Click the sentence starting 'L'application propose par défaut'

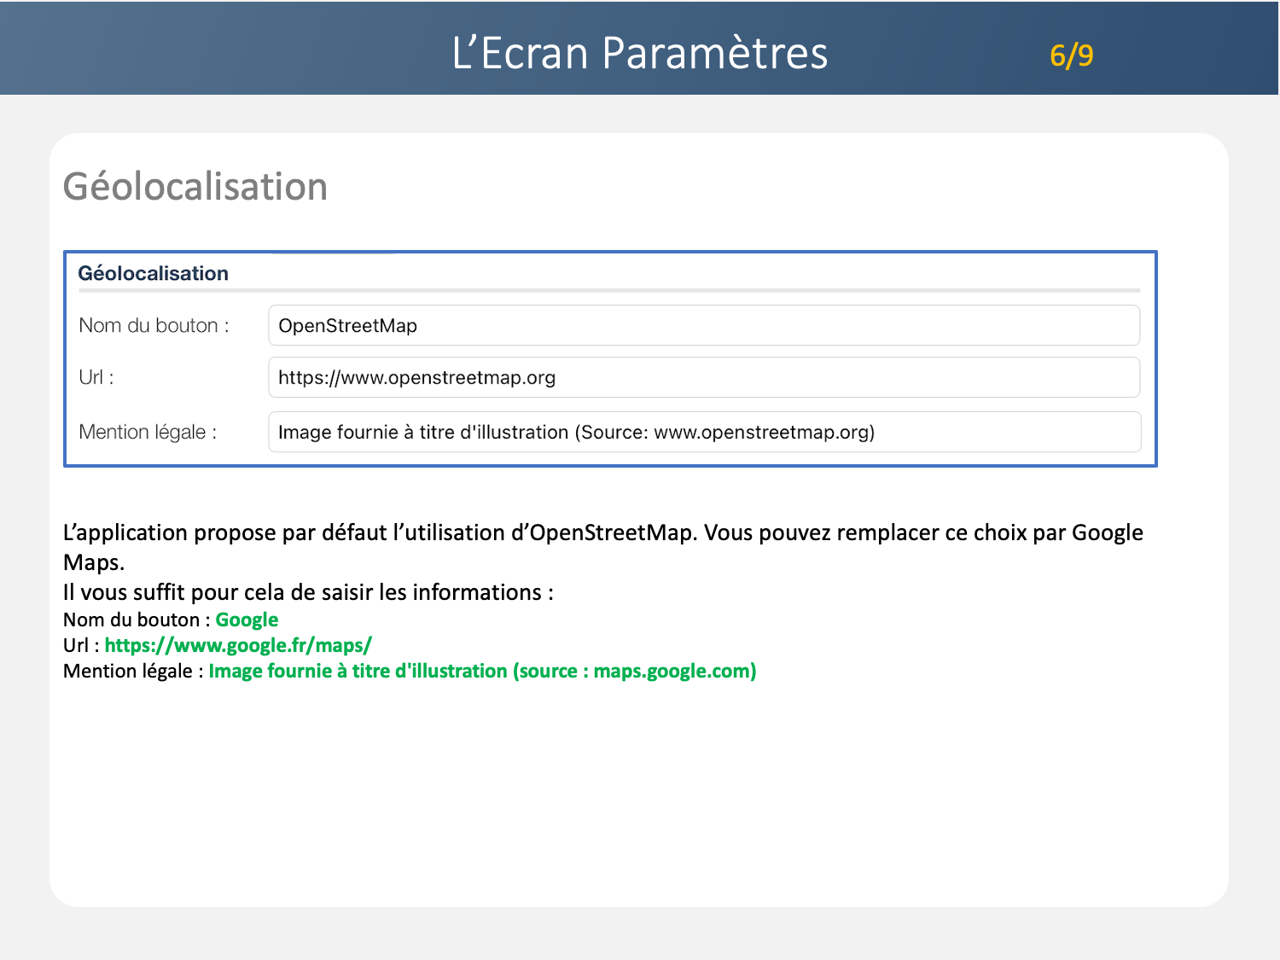[x=603, y=547]
